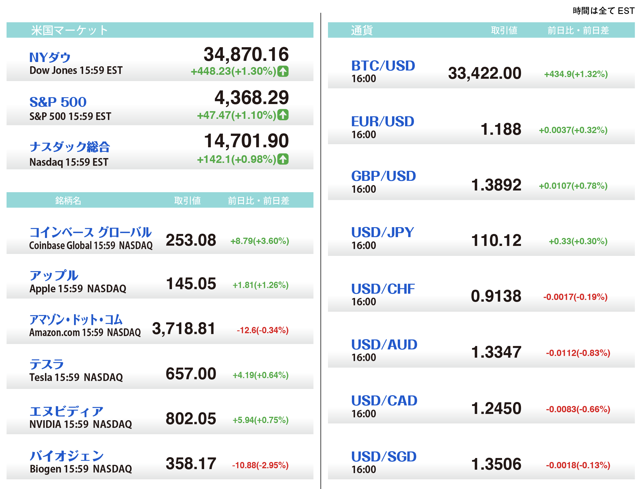This screenshot has width=644, height=489.
Task: Open the テスラ stock link
Action: click(47, 364)
